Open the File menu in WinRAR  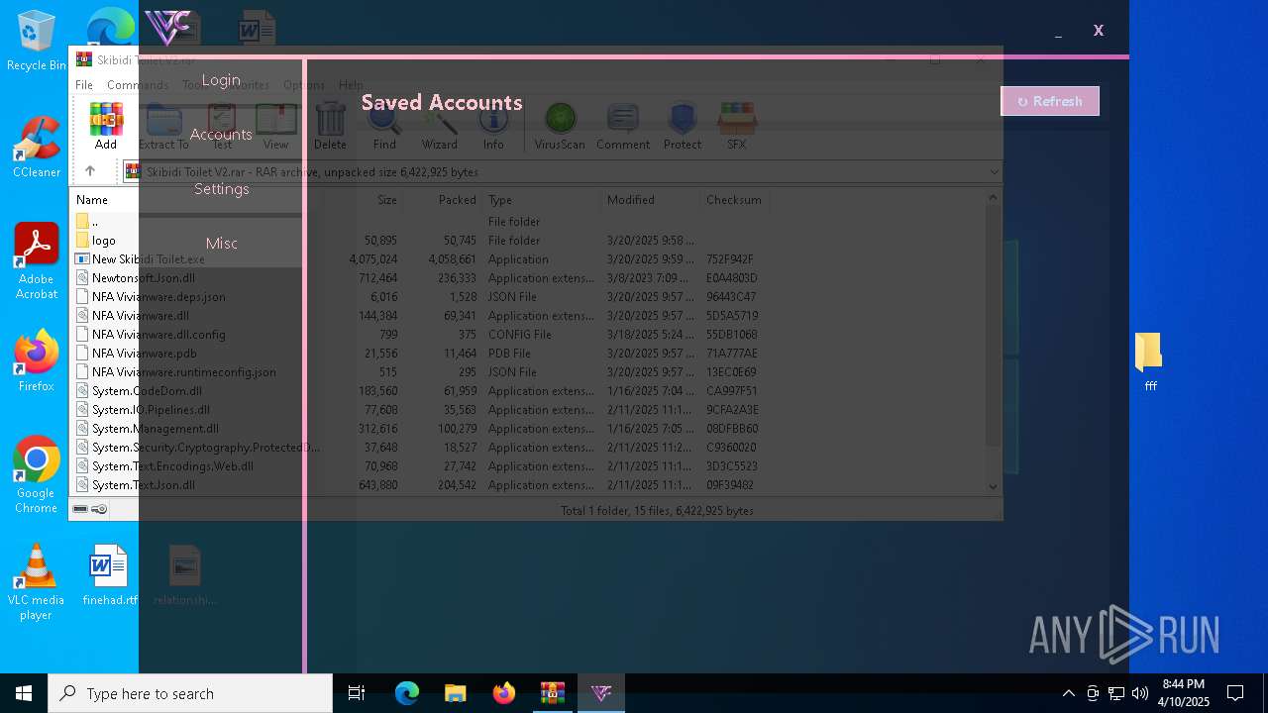84,85
